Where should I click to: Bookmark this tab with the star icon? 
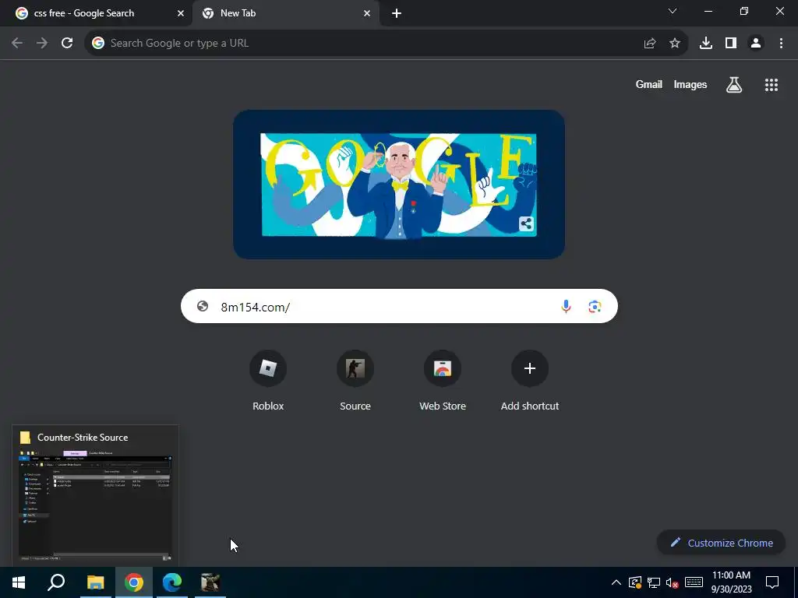pos(675,44)
